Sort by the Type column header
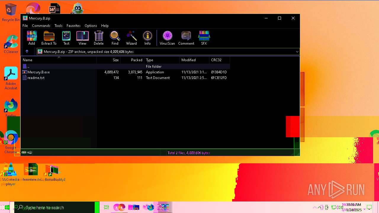The image size is (379, 213). pos(162,60)
